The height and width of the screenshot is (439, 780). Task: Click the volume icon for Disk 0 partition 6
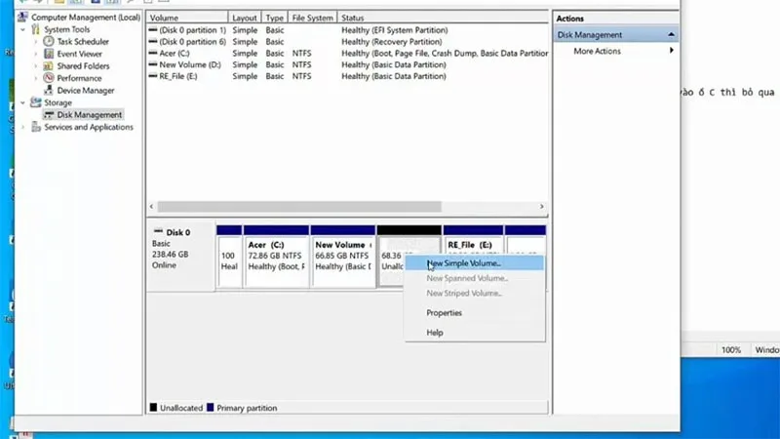(x=153, y=41)
